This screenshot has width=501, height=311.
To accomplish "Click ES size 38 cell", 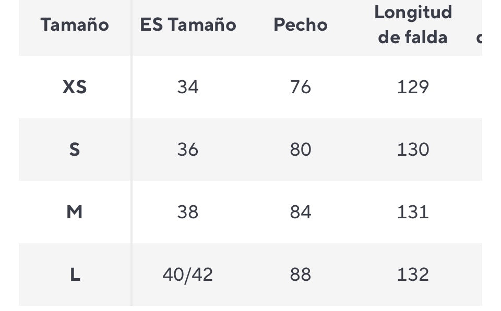I will tap(188, 212).
